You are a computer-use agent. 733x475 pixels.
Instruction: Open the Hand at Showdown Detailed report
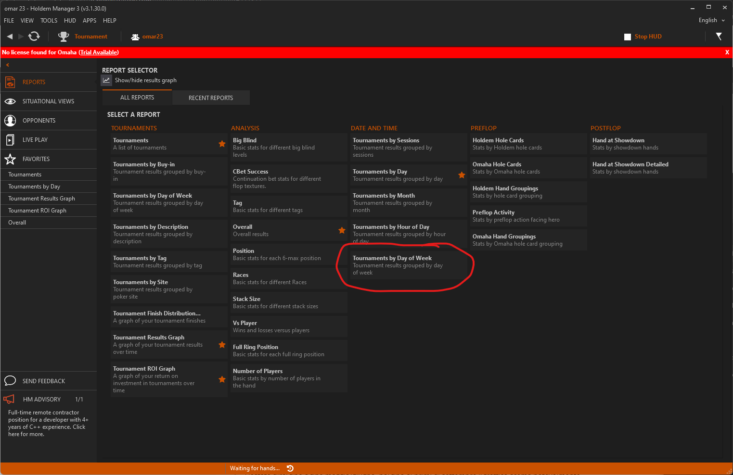648,168
